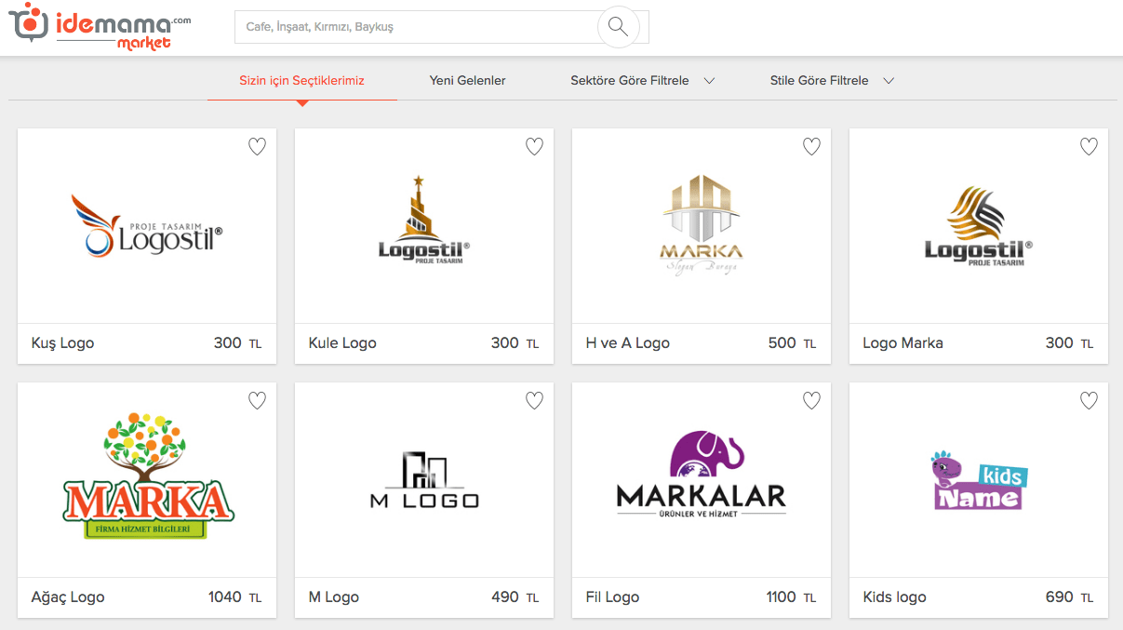
Task: Favorite Kids logo using heart icon
Action: pyautogui.click(x=1089, y=400)
